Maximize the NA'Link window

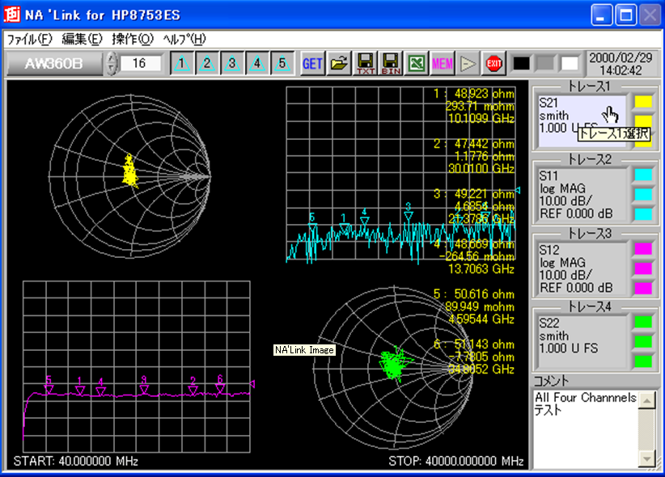point(626,15)
